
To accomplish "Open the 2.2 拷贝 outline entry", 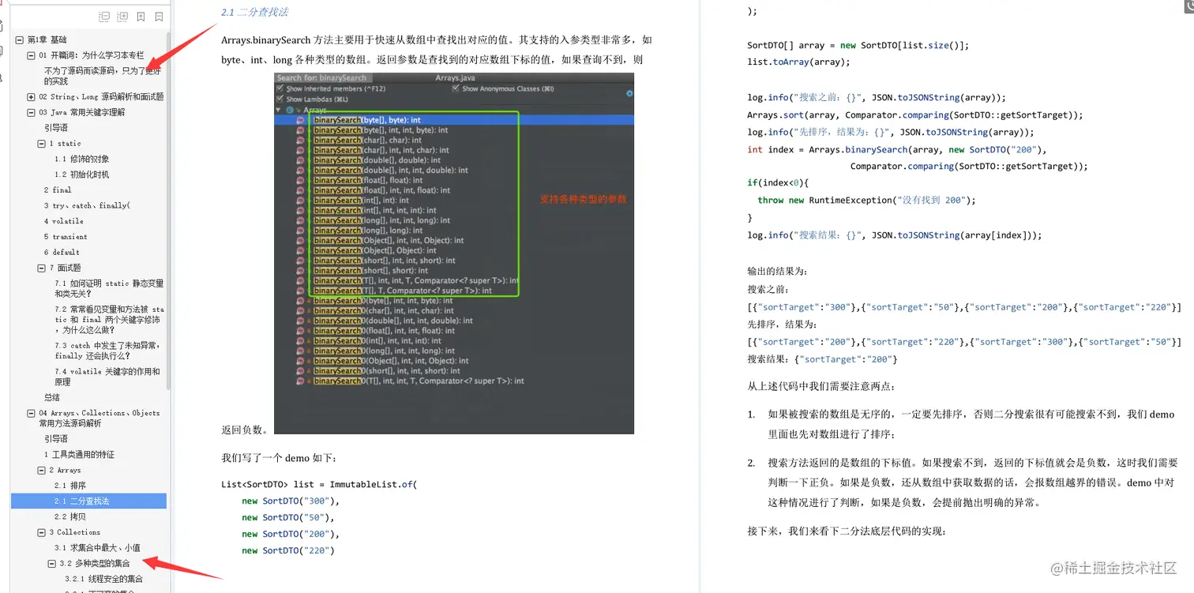I will [70, 516].
